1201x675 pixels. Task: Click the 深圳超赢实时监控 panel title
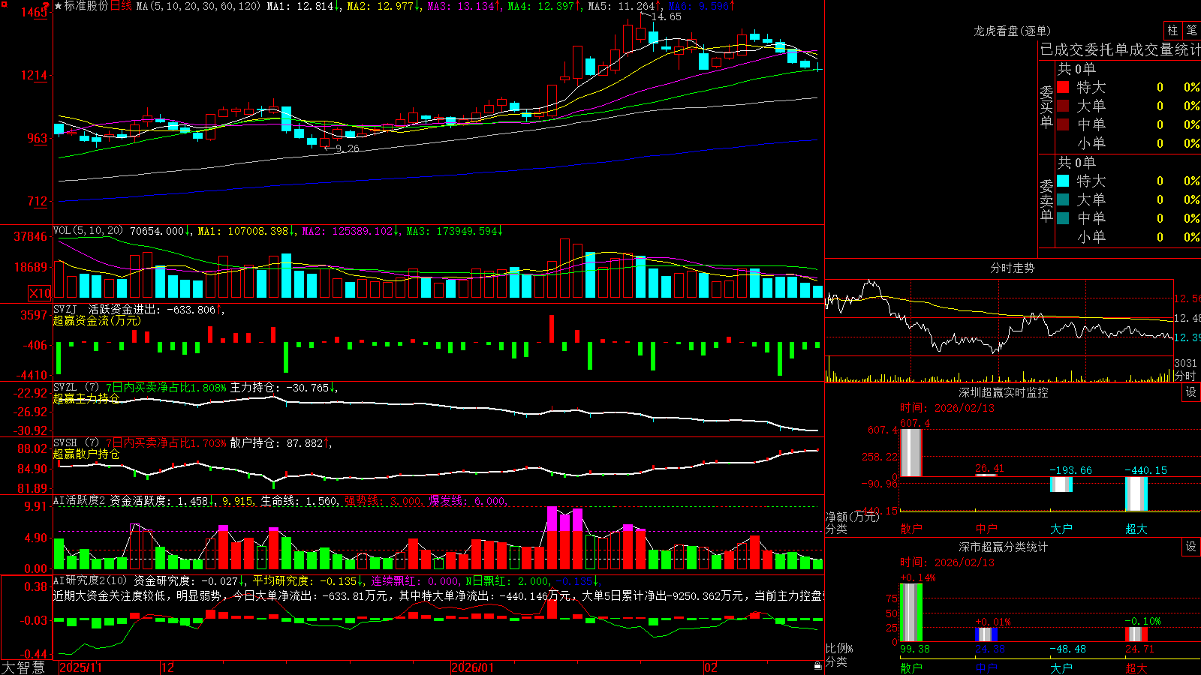(1004, 392)
